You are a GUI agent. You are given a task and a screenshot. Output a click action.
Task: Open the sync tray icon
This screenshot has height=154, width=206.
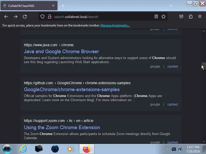tap(180, 149)
